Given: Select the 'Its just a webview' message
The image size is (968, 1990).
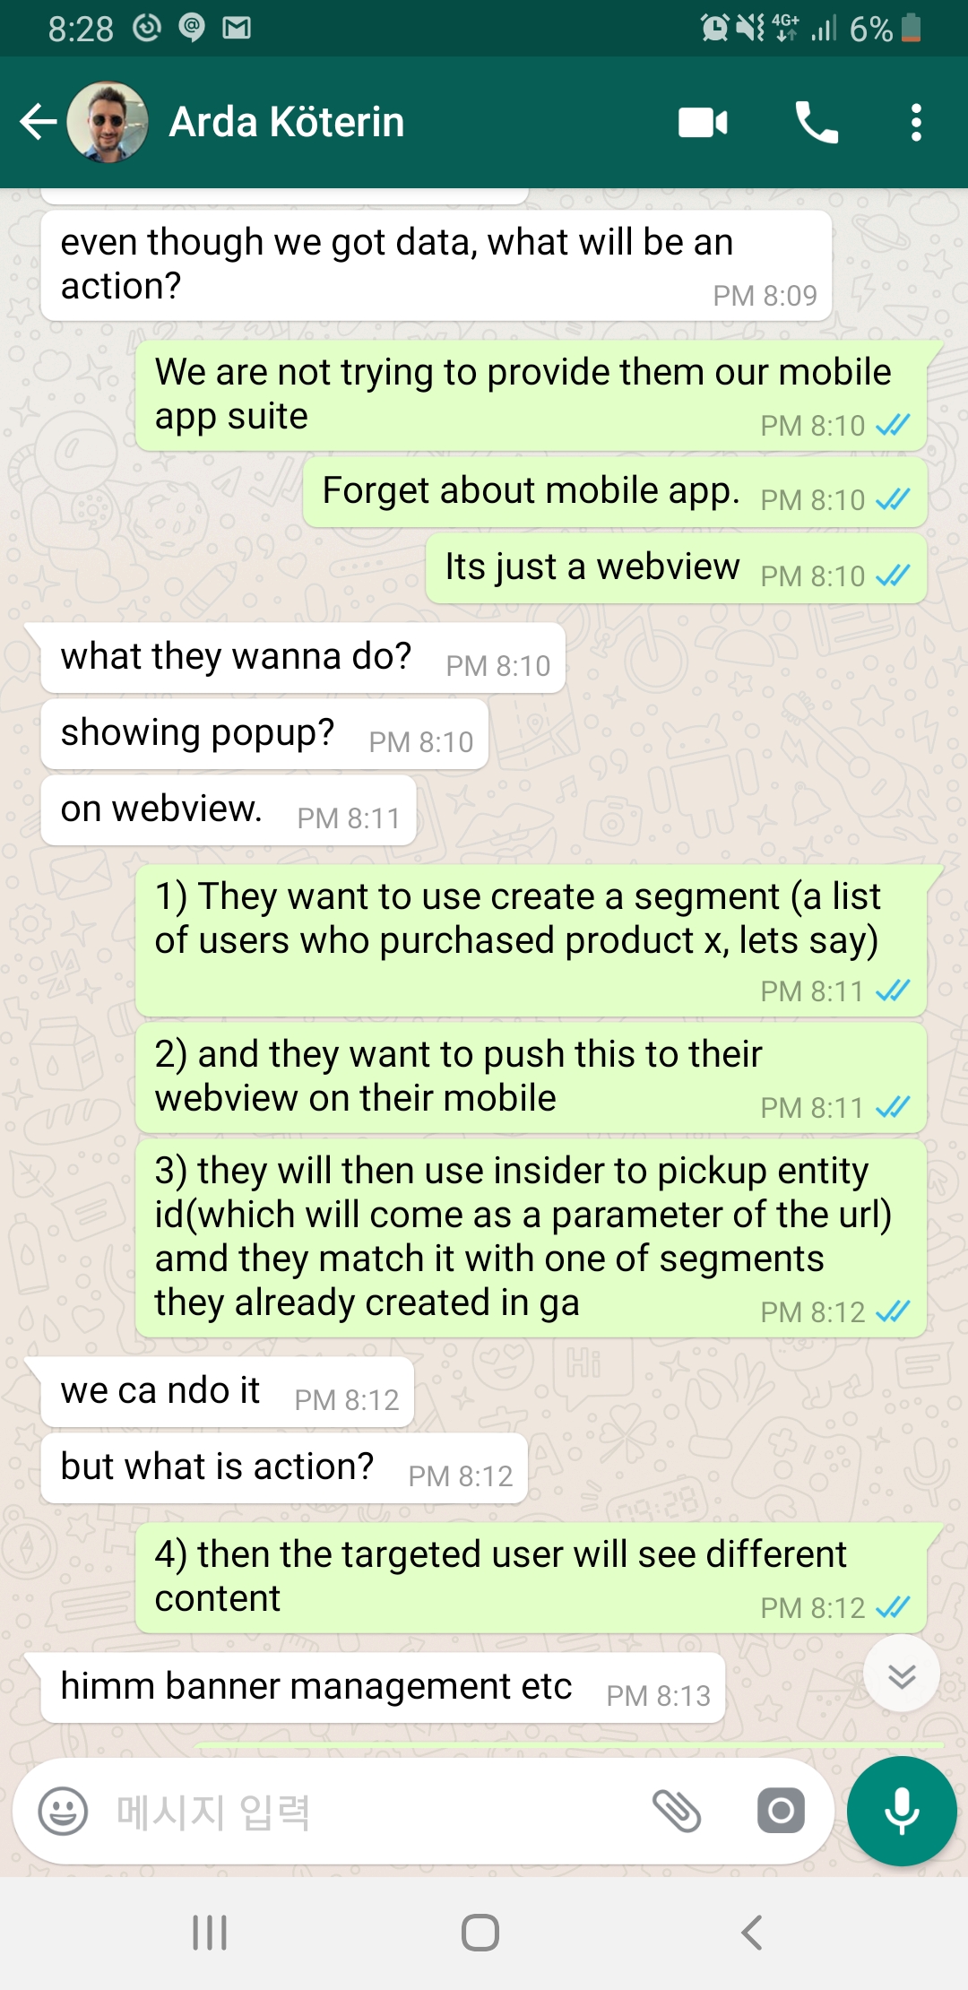Looking at the screenshot, I should click(x=676, y=568).
